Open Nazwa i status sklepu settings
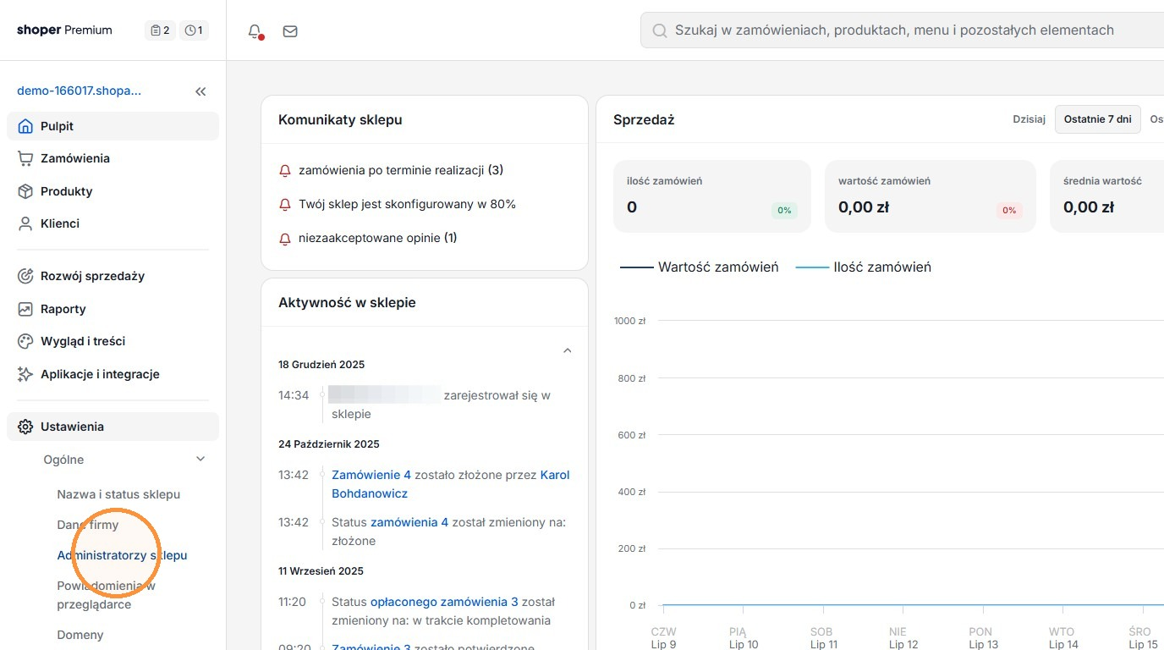 pyautogui.click(x=118, y=494)
